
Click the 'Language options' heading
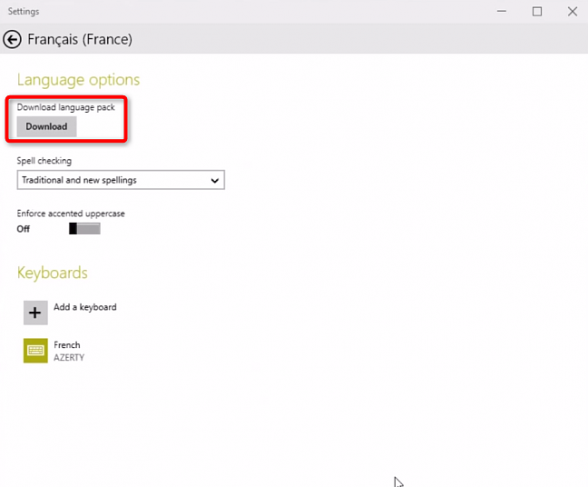(x=78, y=80)
